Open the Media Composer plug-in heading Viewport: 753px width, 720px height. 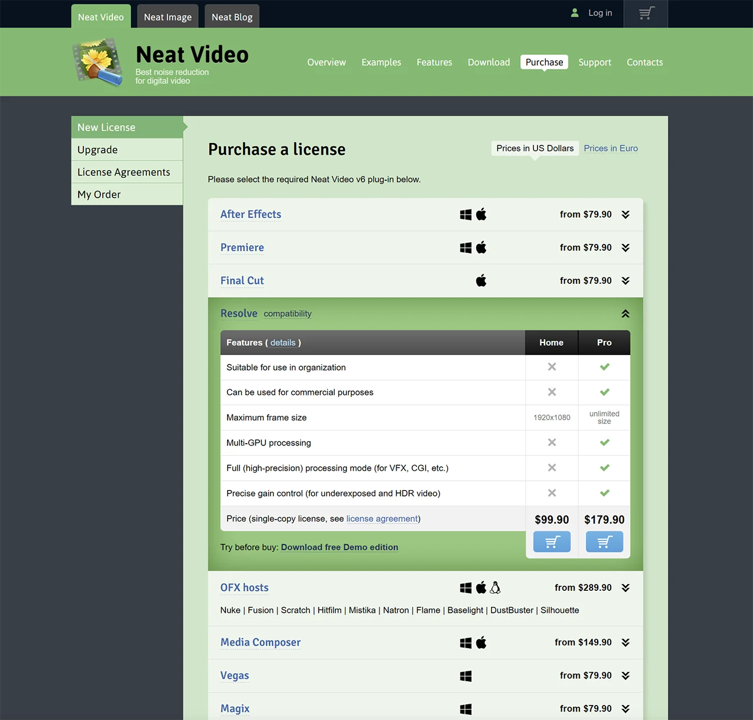click(261, 642)
